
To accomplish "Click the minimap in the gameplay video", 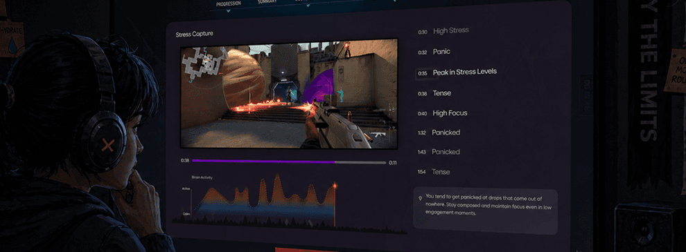I will 204,64.
